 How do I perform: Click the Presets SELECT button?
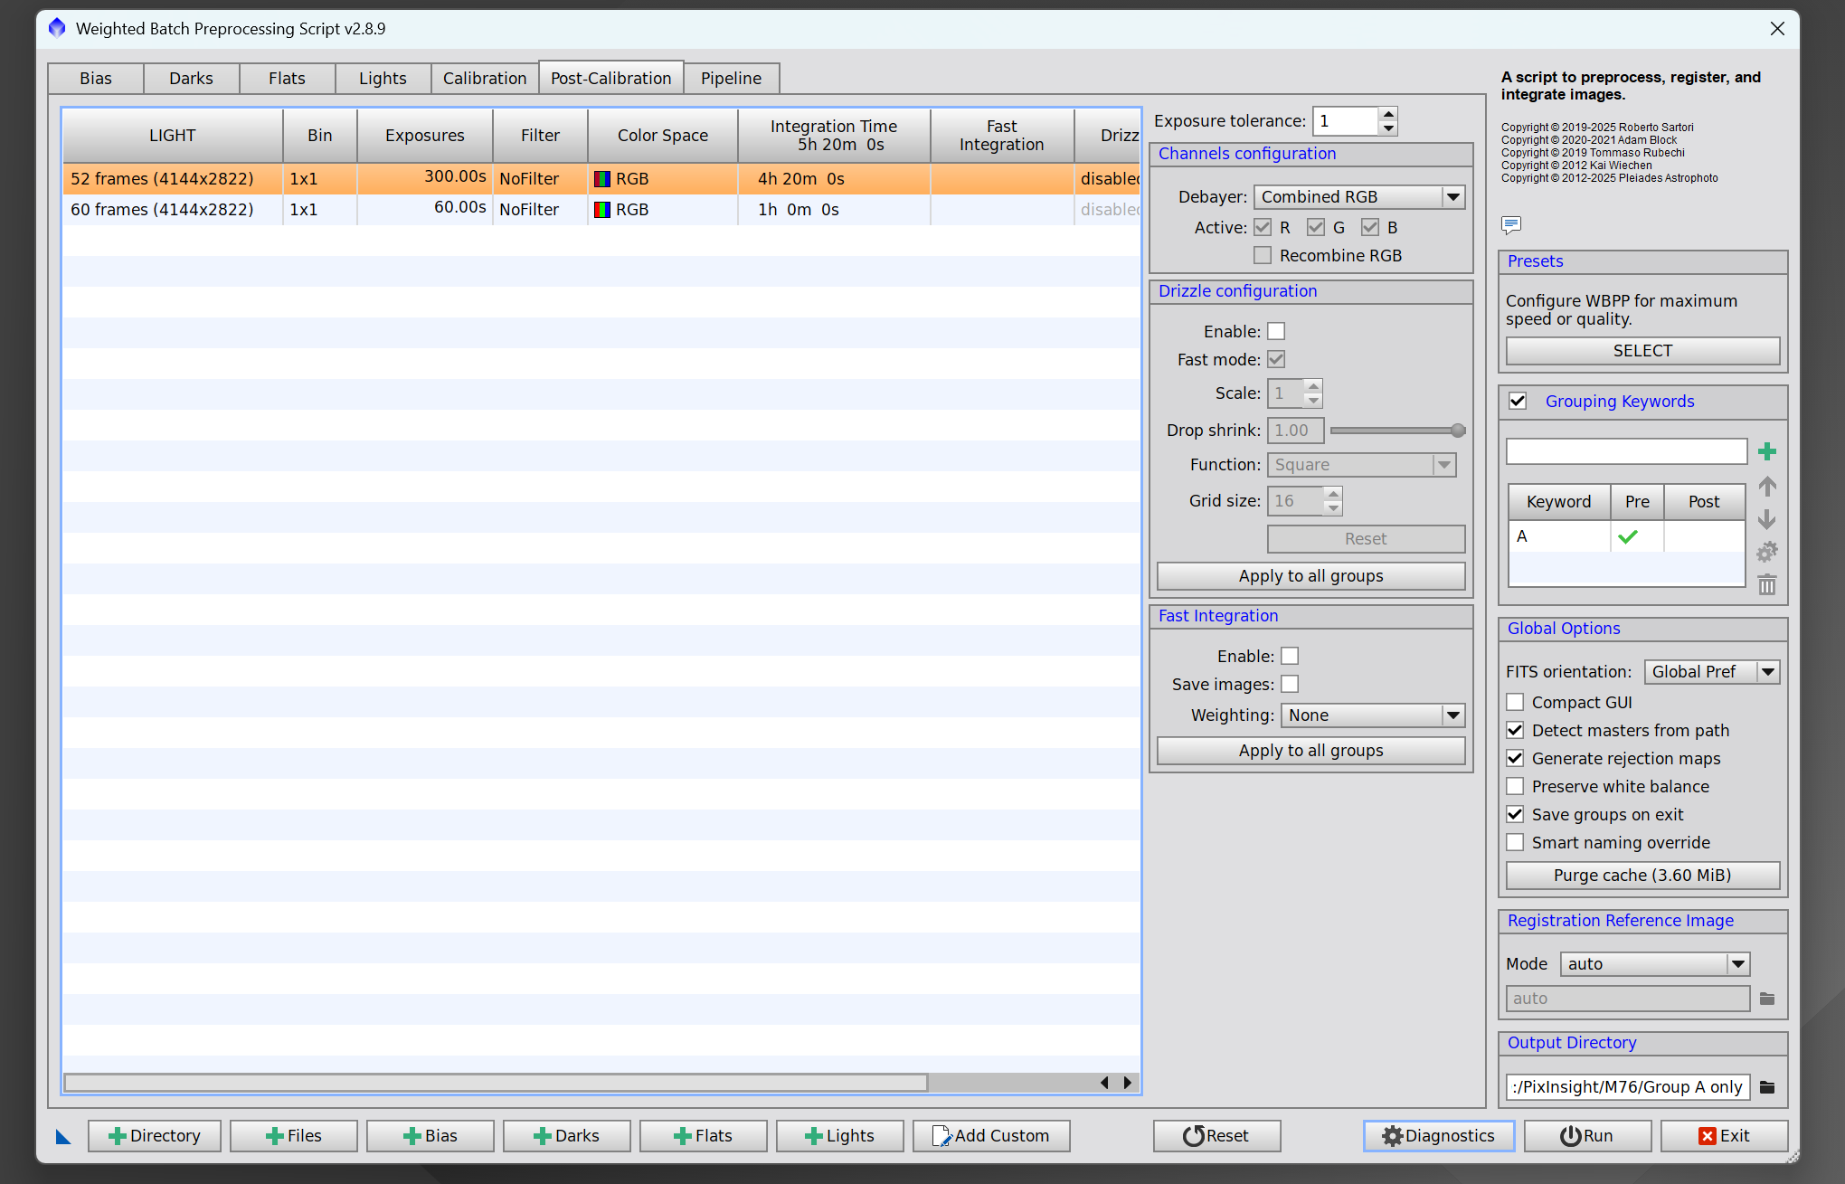[x=1642, y=351]
